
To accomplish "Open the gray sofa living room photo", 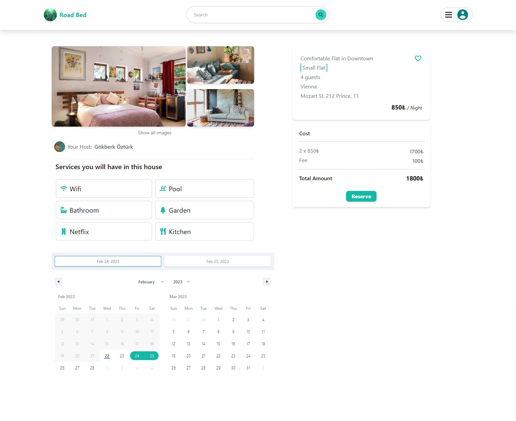I will [221, 108].
